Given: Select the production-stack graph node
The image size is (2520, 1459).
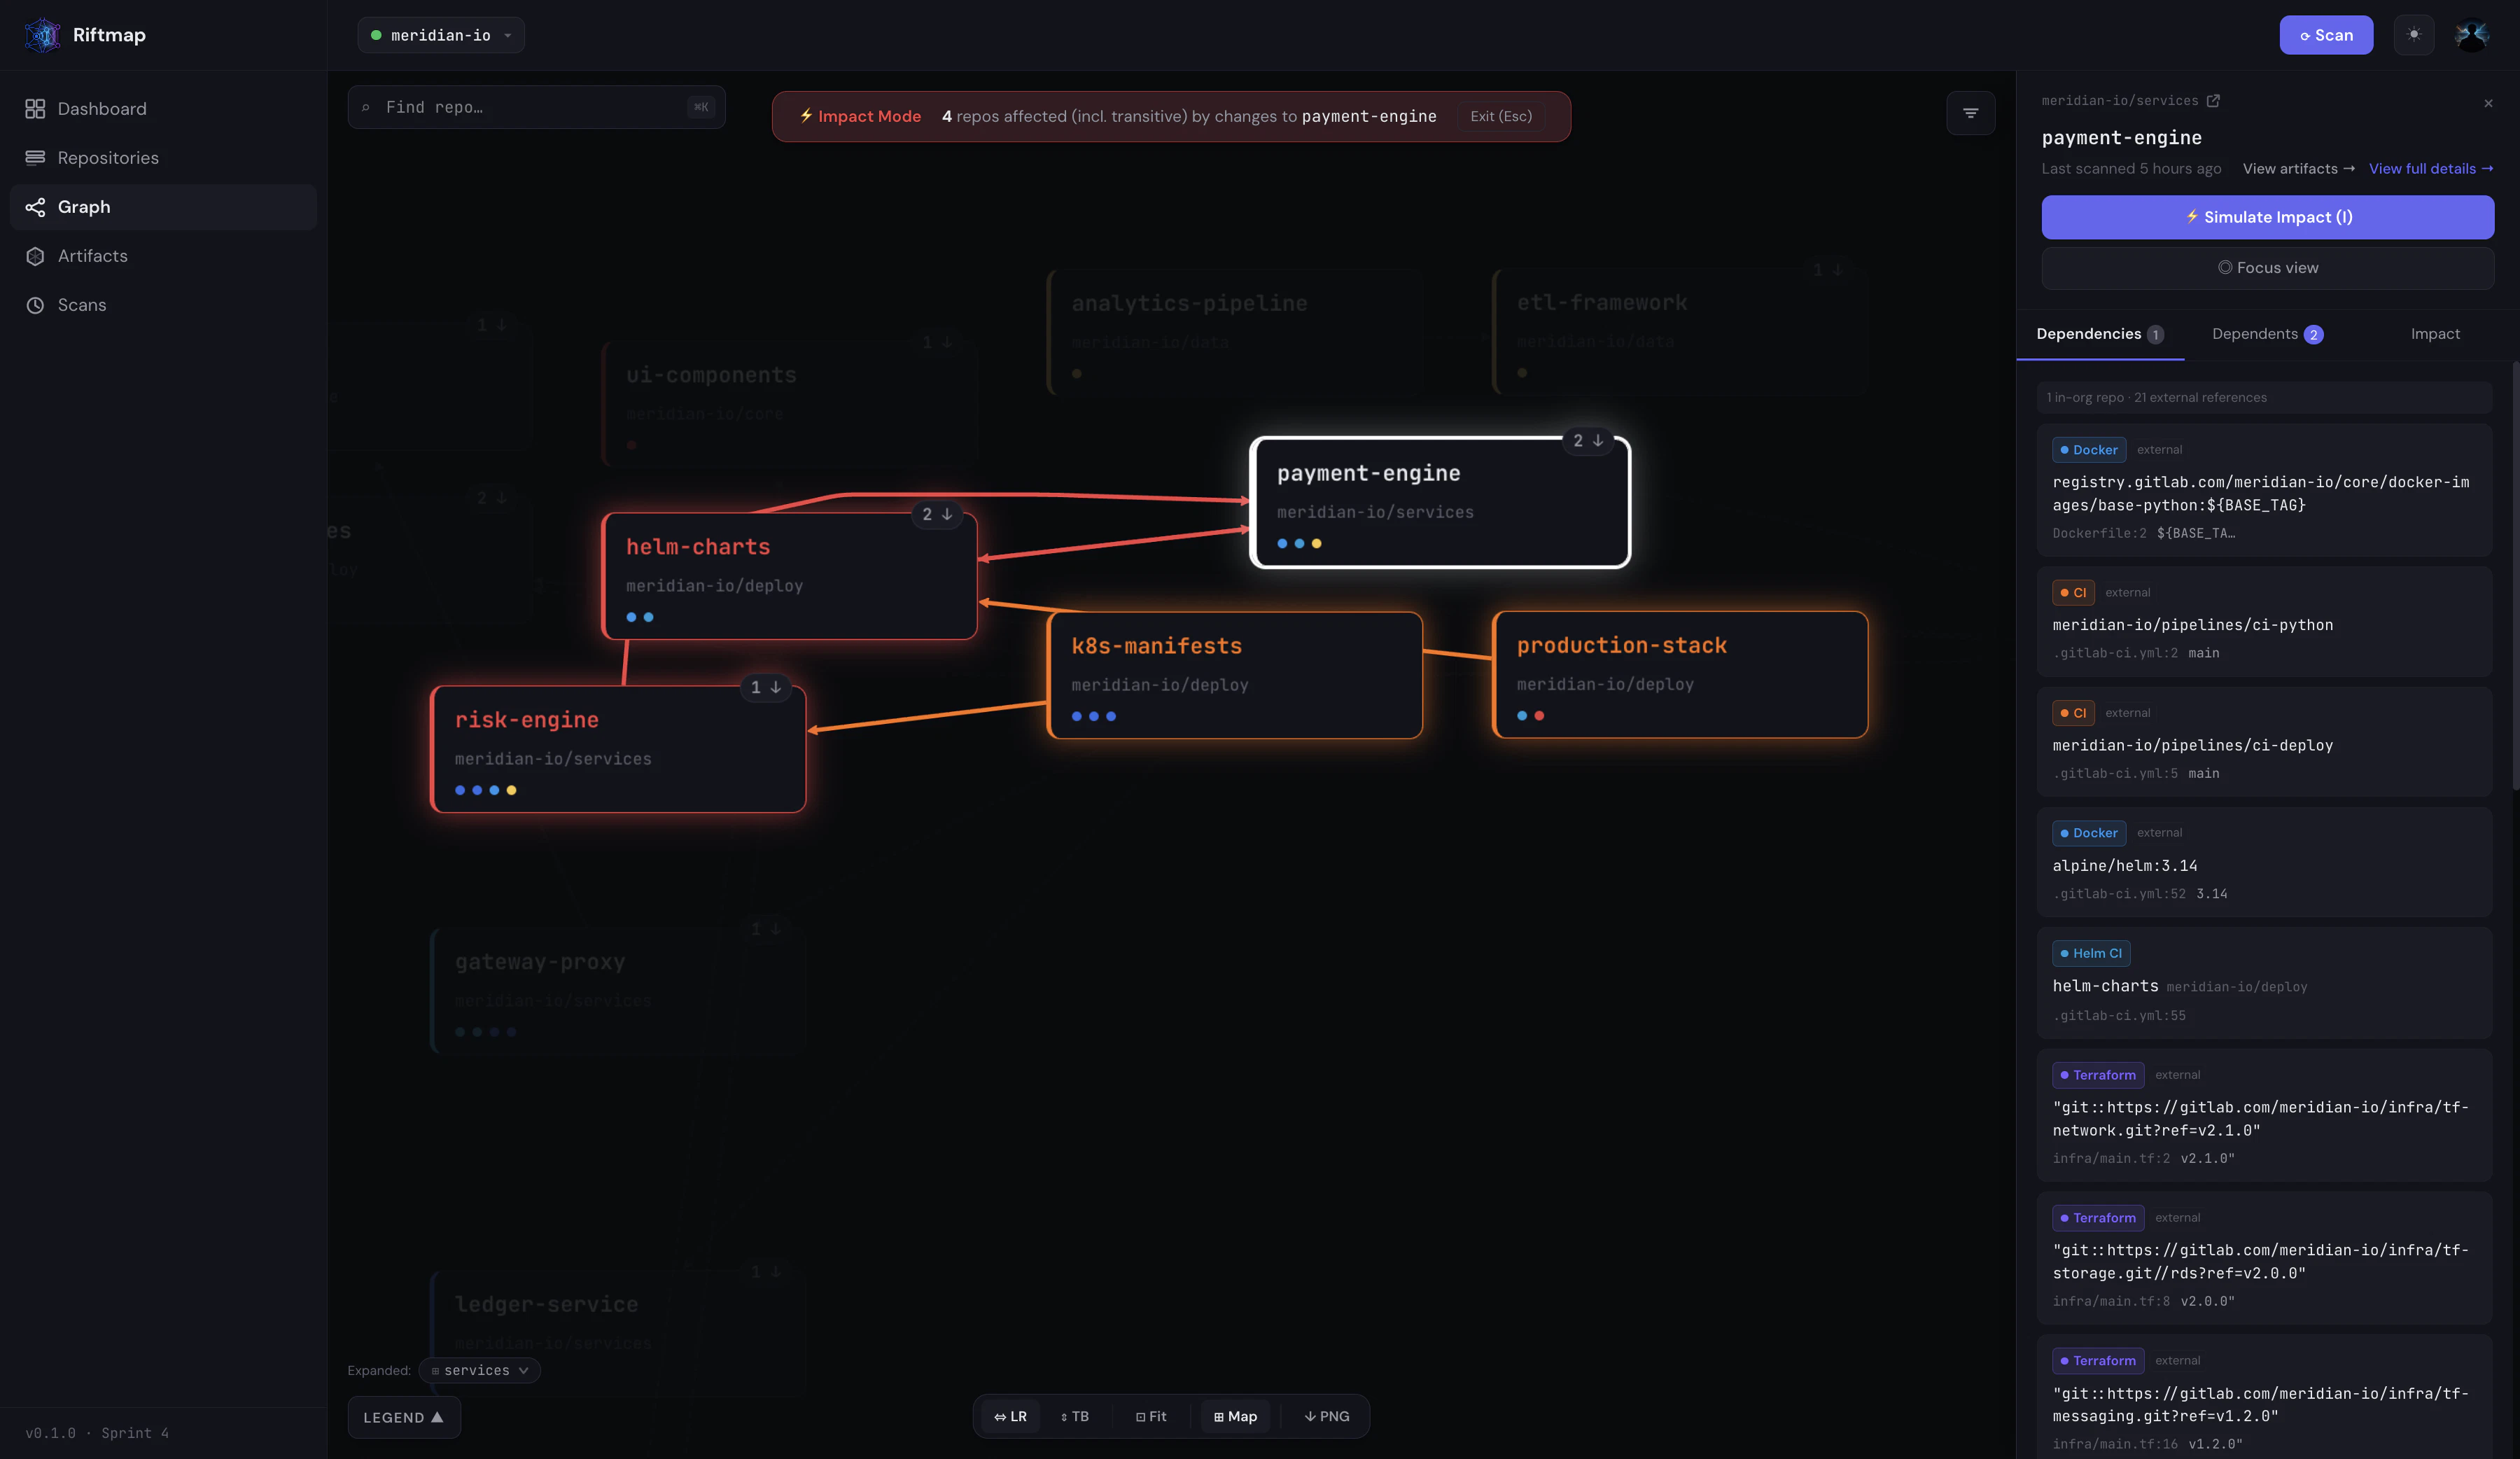Looking at the screenshot, I should tap(1680, 675).
